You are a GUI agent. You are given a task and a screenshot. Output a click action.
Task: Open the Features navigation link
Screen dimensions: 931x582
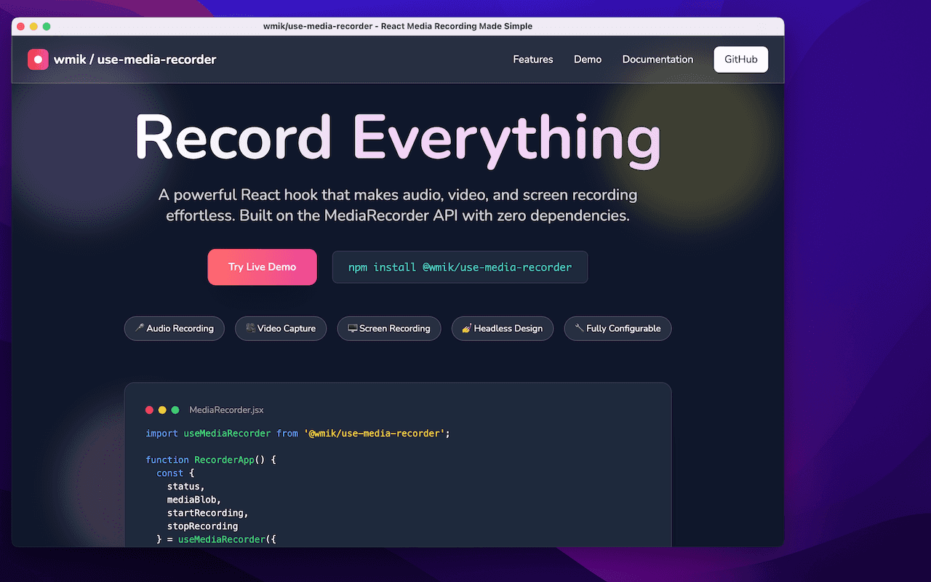click(x=532, y=60)
